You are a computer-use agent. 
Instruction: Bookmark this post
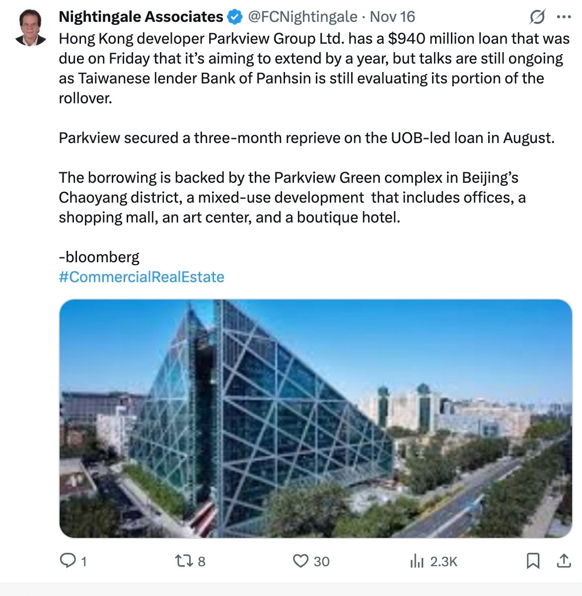[533, 561]
